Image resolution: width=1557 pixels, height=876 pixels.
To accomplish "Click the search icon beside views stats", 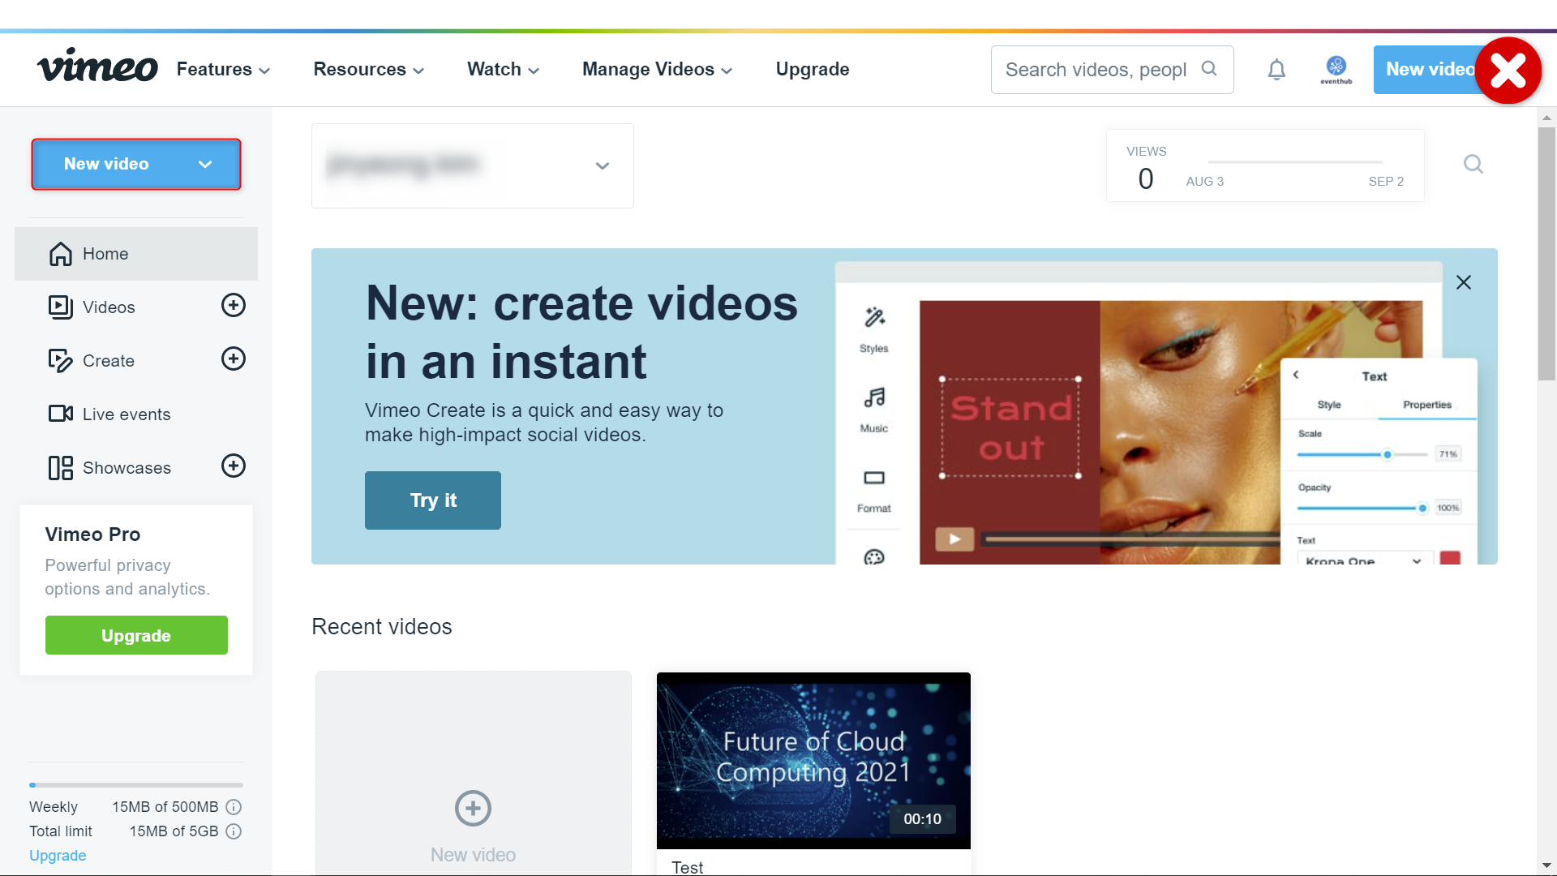I will point(1473,165).
